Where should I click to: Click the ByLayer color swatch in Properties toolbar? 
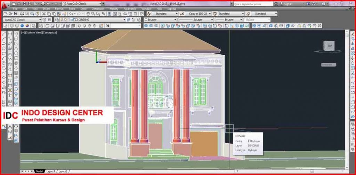point(146,20)
